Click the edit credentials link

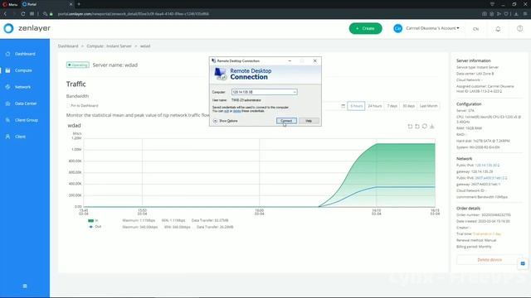click(227, 111)
